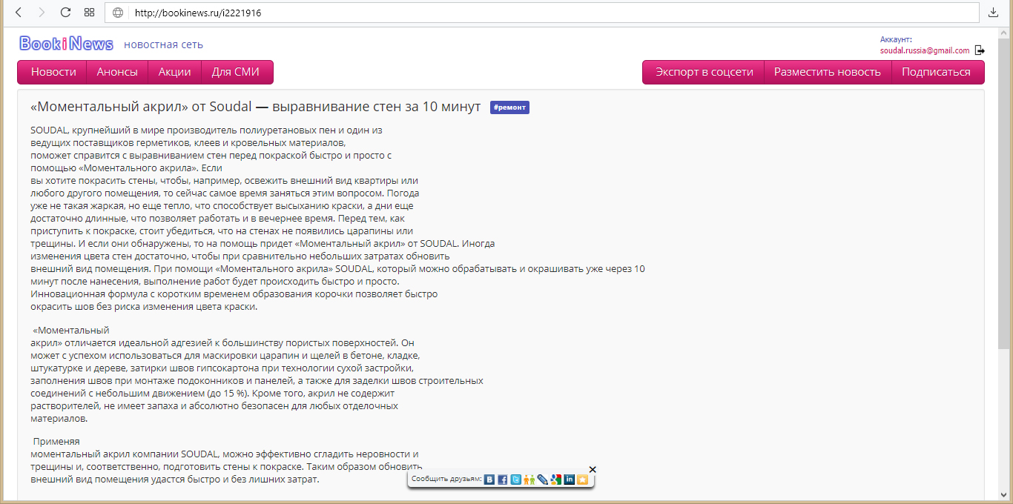Share the article via Odnoklassniki icon
Screen dimensions: 1013x504
point(529,480)
